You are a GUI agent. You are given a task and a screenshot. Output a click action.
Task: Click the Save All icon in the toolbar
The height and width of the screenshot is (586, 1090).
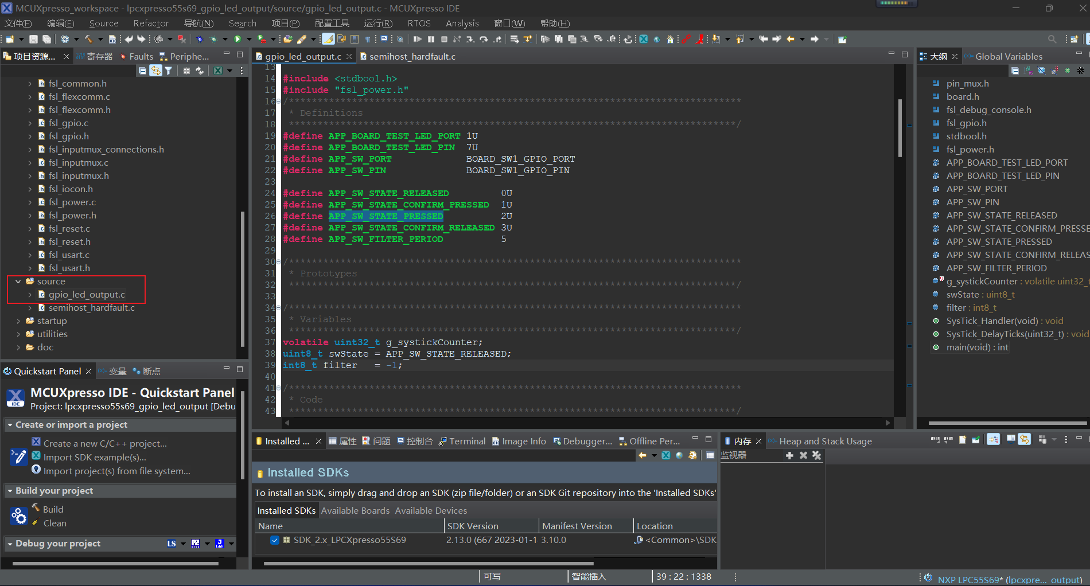click(x=46, y=39)
